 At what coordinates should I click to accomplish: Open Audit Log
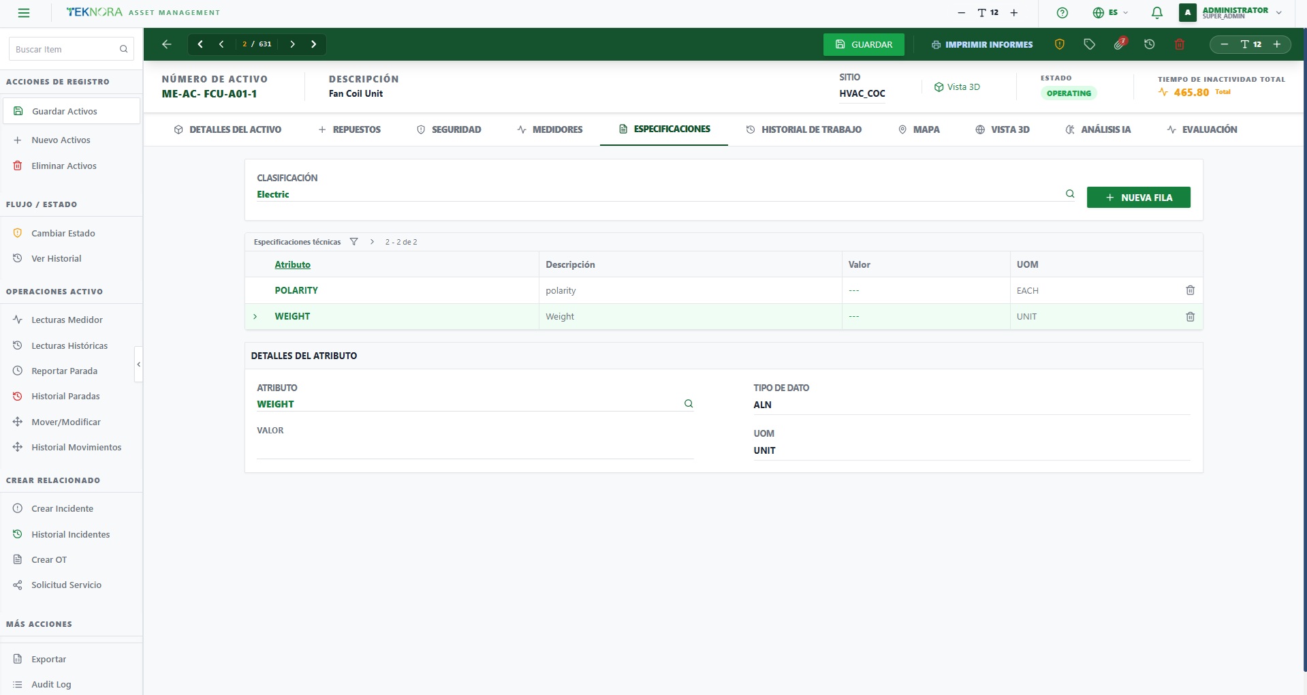coord(51,684)
